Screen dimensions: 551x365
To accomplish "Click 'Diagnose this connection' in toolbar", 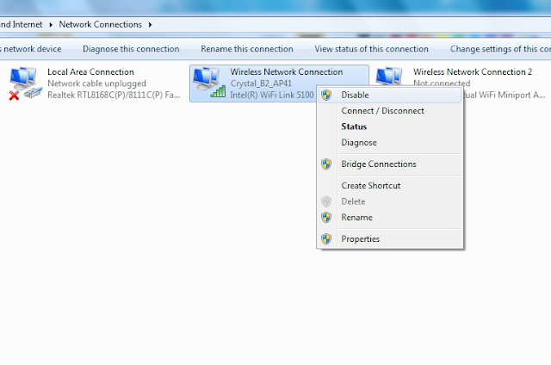I will pyautogui.click(x=131, y=49).
